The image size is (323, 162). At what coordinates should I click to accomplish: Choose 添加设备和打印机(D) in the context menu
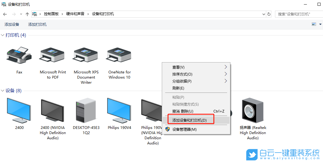(196, 120)
